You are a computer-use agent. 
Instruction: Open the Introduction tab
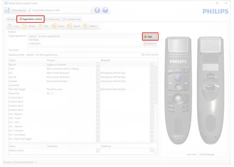(53, 19)
